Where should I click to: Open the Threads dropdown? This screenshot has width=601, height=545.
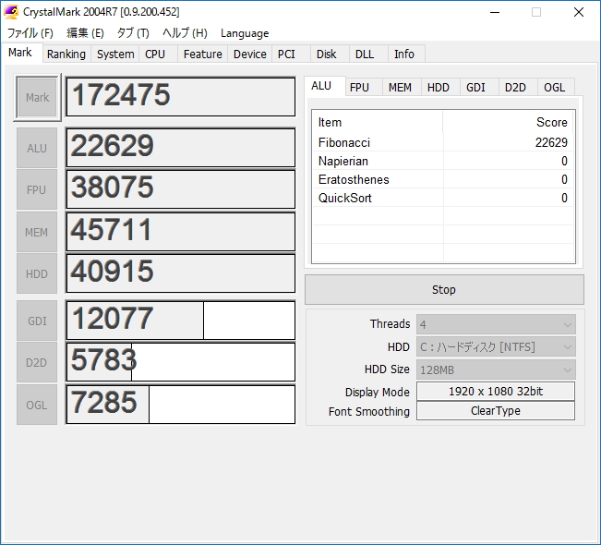pos(496,324)
